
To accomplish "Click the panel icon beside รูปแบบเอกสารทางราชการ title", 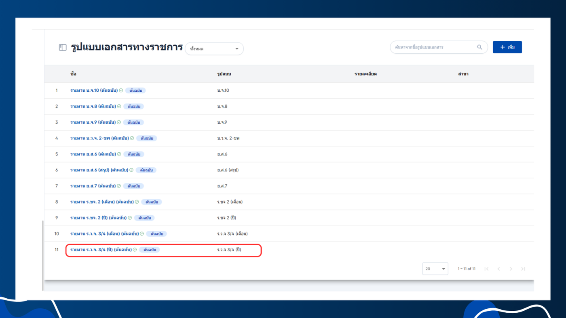I will (63, 48).
